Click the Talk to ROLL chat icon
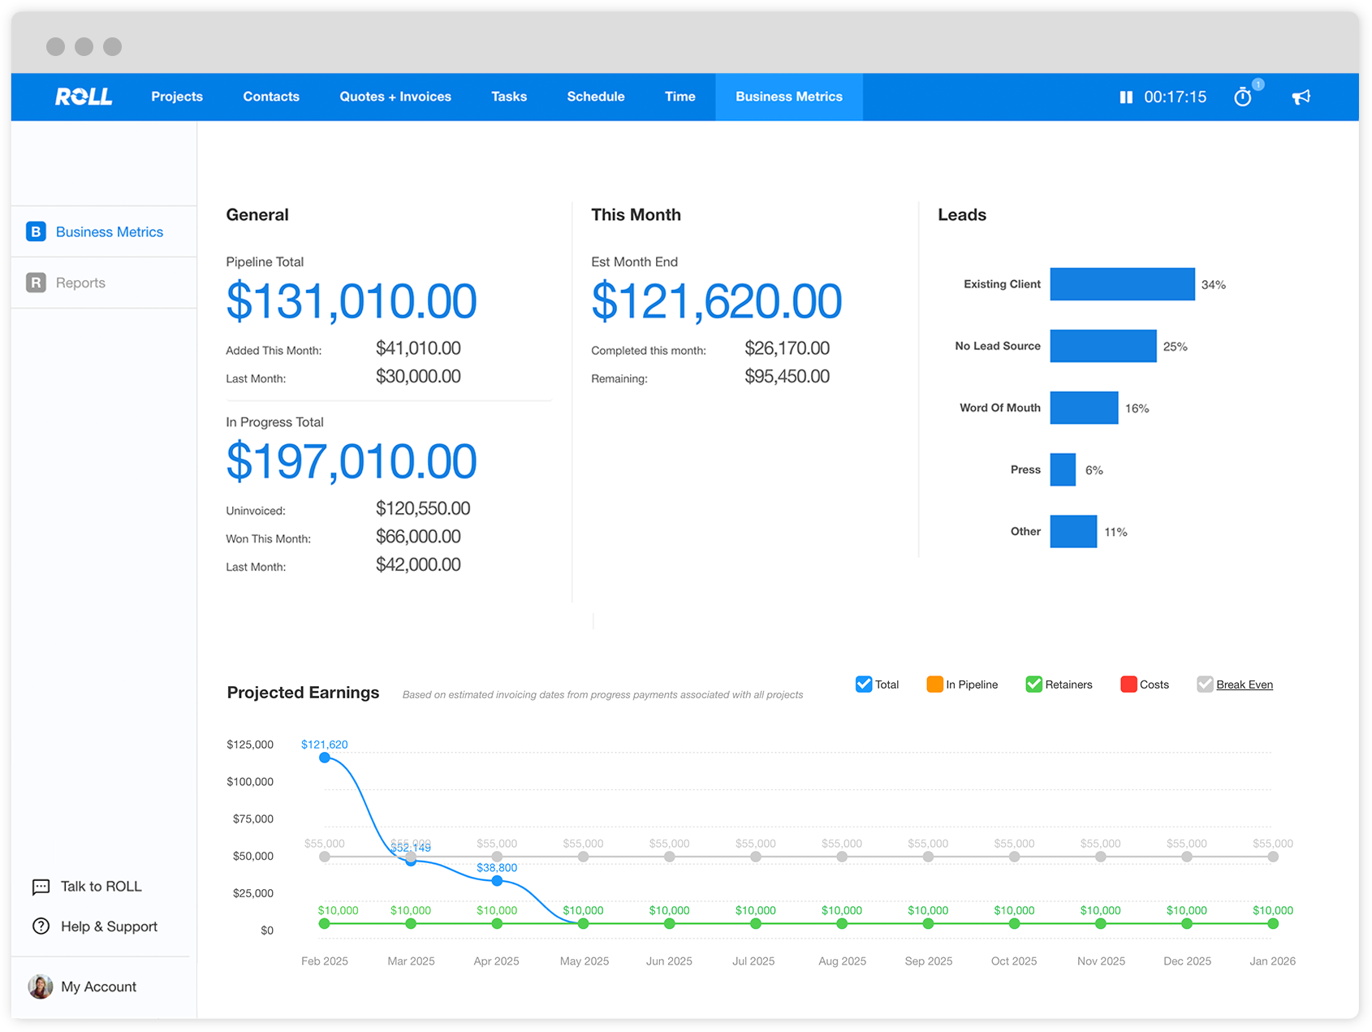Image resolution: width=1372 pixels, height=1032 pixels. tap(41, 887)
